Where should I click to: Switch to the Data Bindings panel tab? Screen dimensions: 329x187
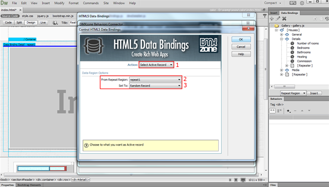[290, 13]
